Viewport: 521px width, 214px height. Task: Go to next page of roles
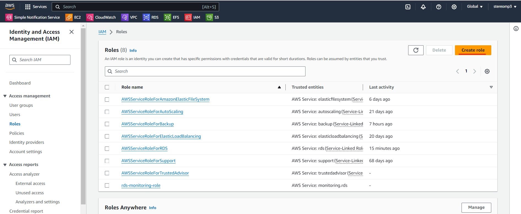[x=474, y=71]
